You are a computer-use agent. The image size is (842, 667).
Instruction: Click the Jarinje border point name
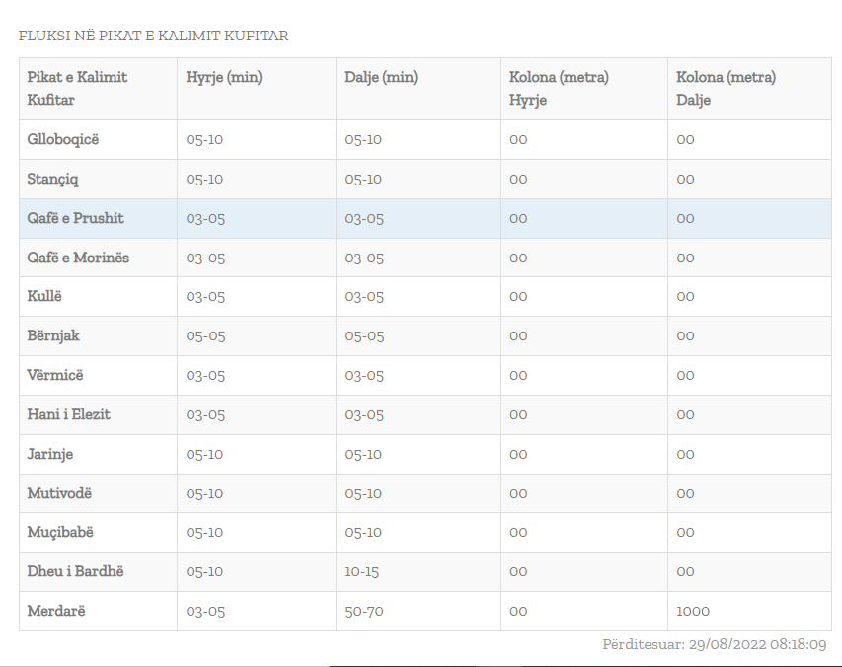50,454
